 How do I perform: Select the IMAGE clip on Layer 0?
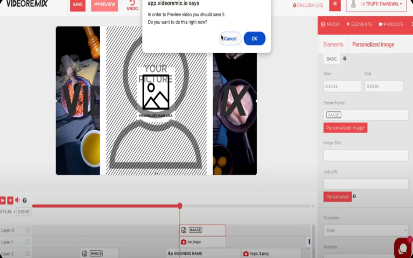point(202,230)
